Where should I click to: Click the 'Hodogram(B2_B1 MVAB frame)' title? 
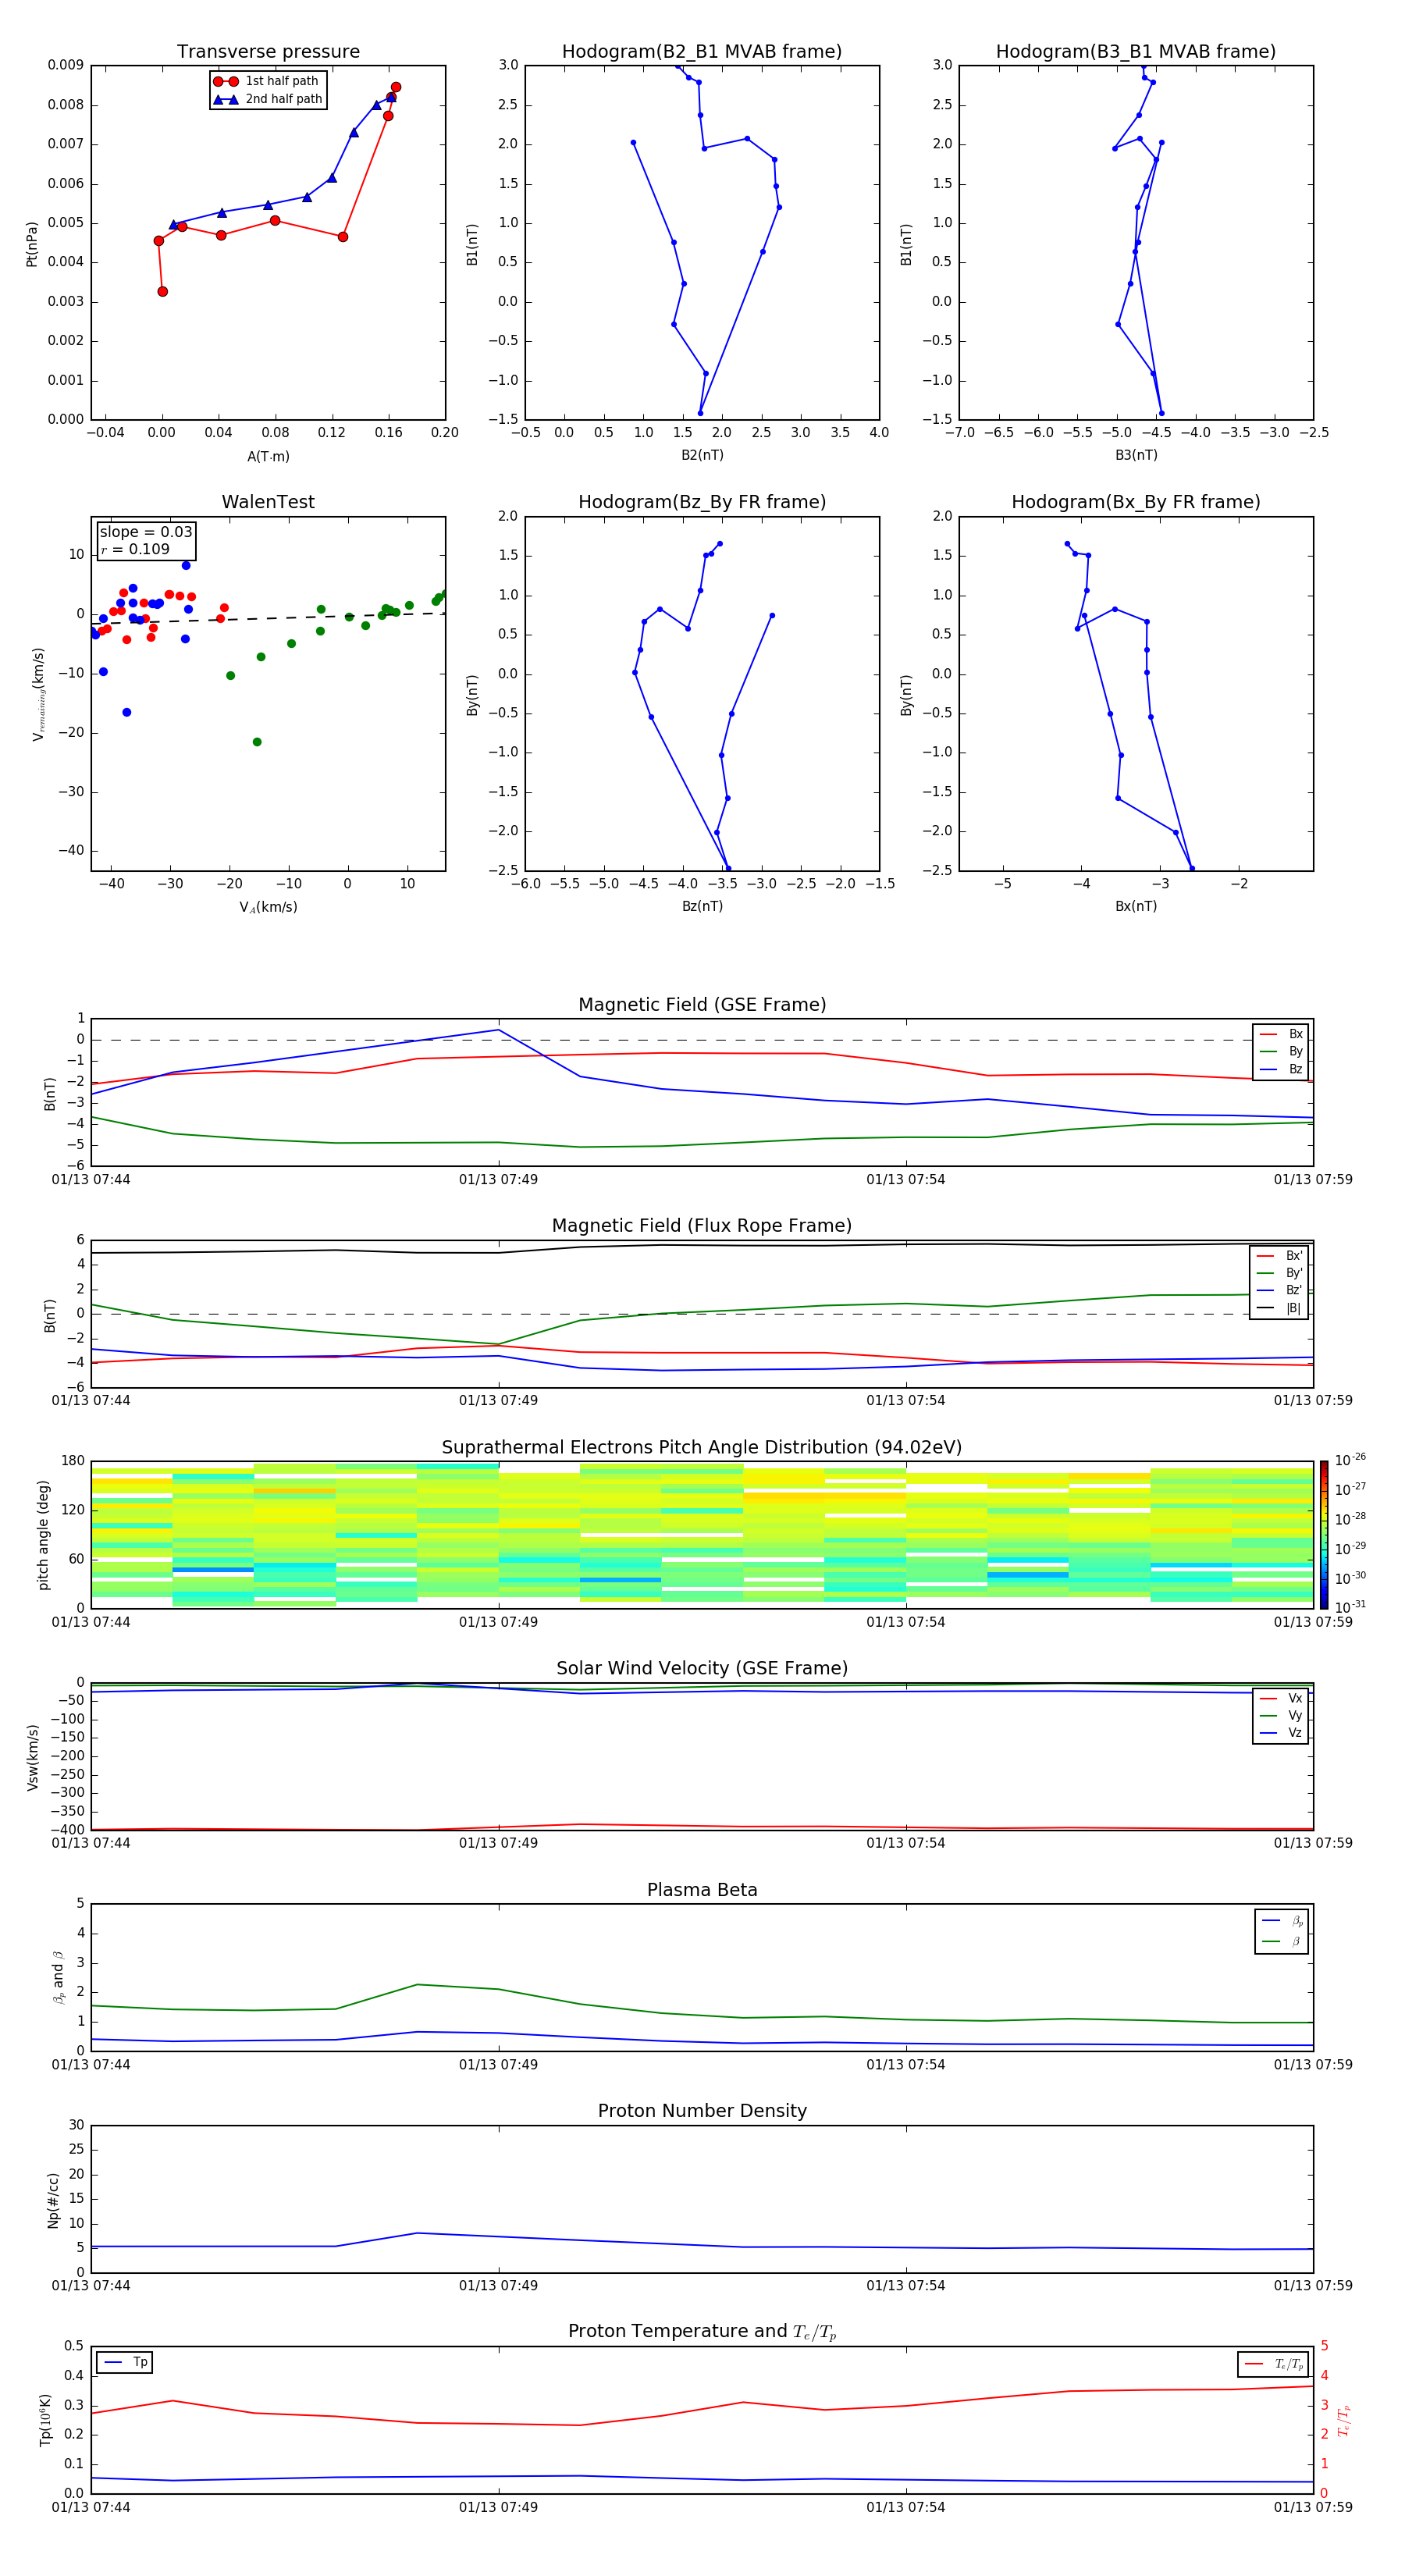click(702, 52)
